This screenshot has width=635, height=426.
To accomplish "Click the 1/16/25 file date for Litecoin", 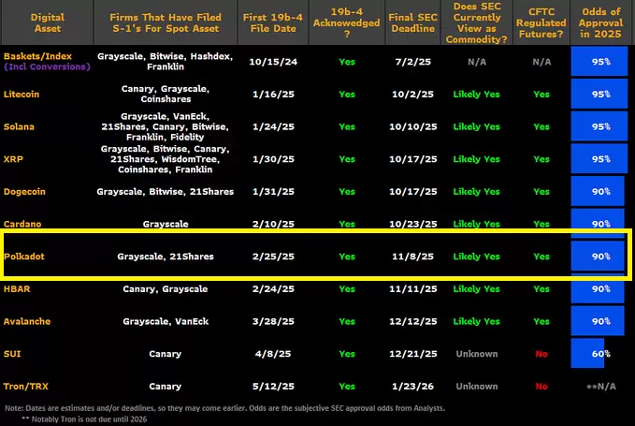I will tap(273, 94).
